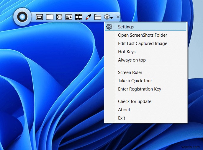Close the capture toolbar with X
This screenshot has height=150, width=203.
coord(118,17)
